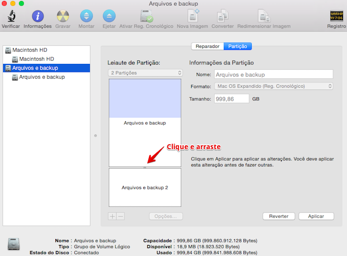Switch to the Reparador tab
This screenshot has height=256, width=347.
[207, 46]
